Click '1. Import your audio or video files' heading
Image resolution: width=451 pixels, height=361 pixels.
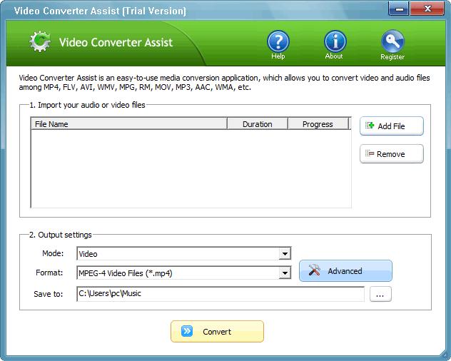87,105
